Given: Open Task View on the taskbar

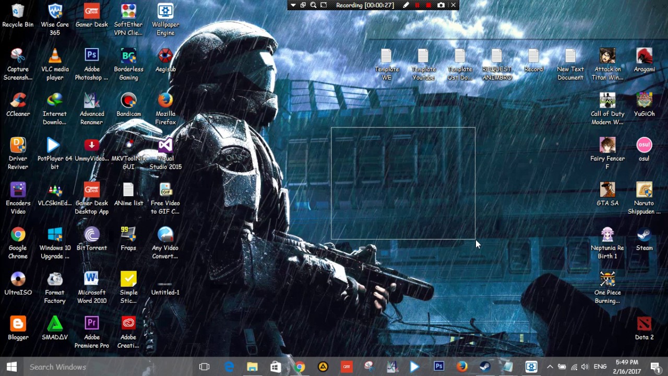Looking at the screenshot, I should [205, 367].
